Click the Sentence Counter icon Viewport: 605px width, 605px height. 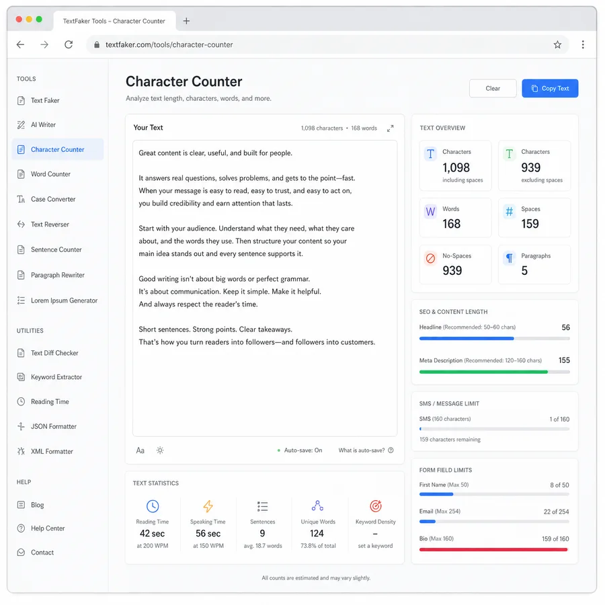tap(22, 250)
